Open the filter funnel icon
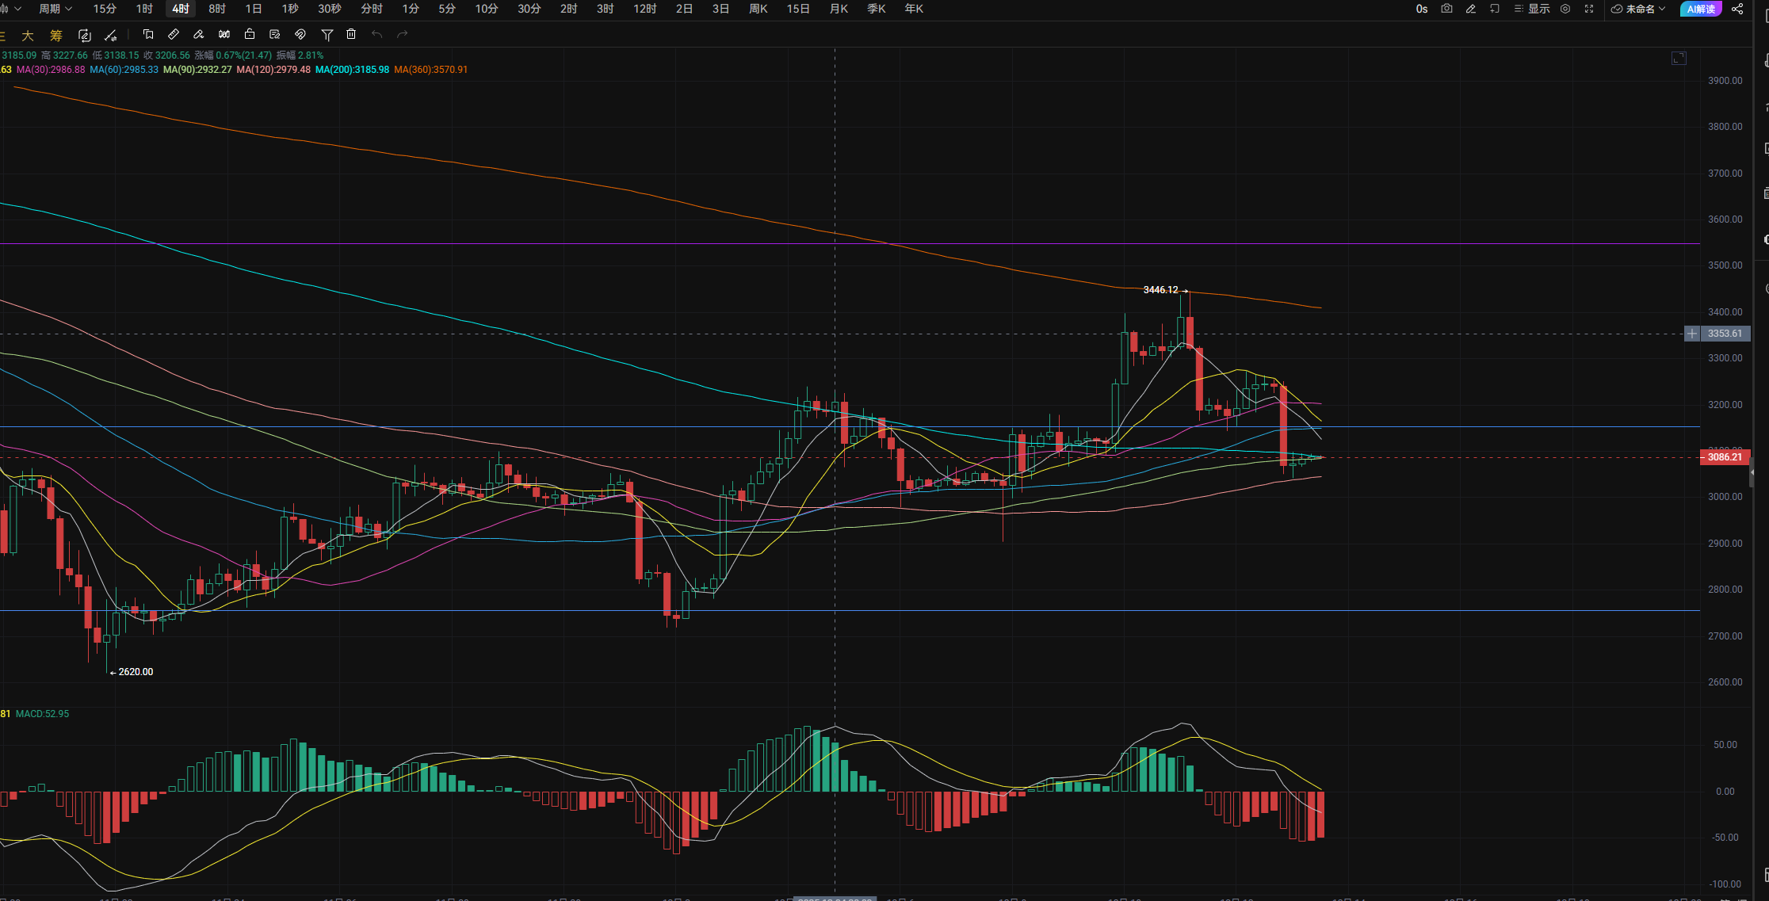 (327, 34)
